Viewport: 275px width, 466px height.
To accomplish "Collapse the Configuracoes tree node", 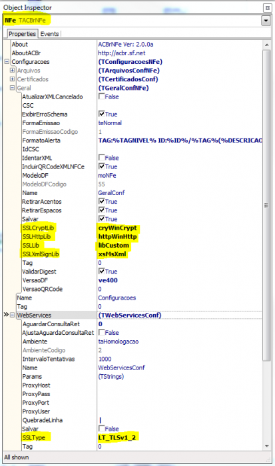I will pos(7,62).
